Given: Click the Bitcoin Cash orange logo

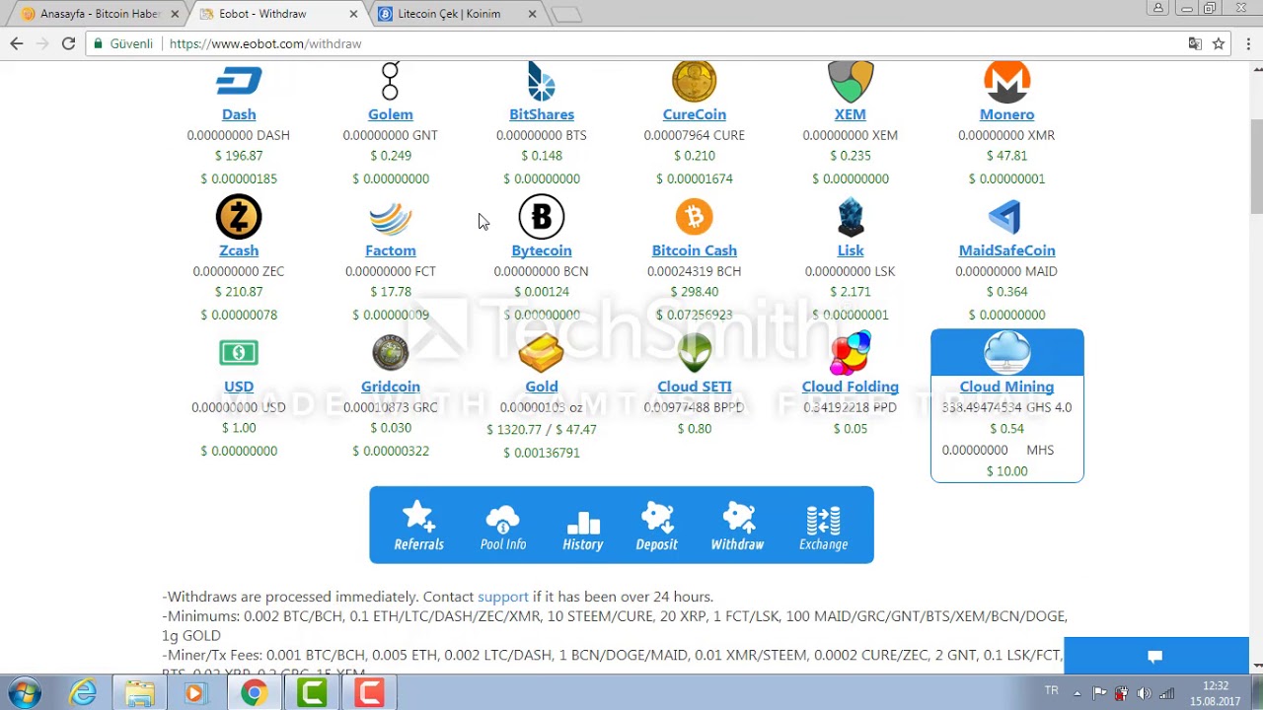Looking at the screenshot, I should click(694, 217).
